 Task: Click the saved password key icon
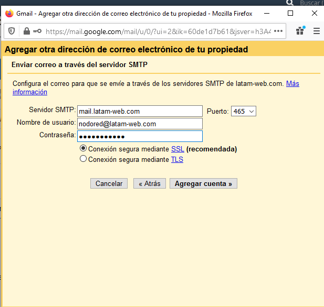point(37,31)
